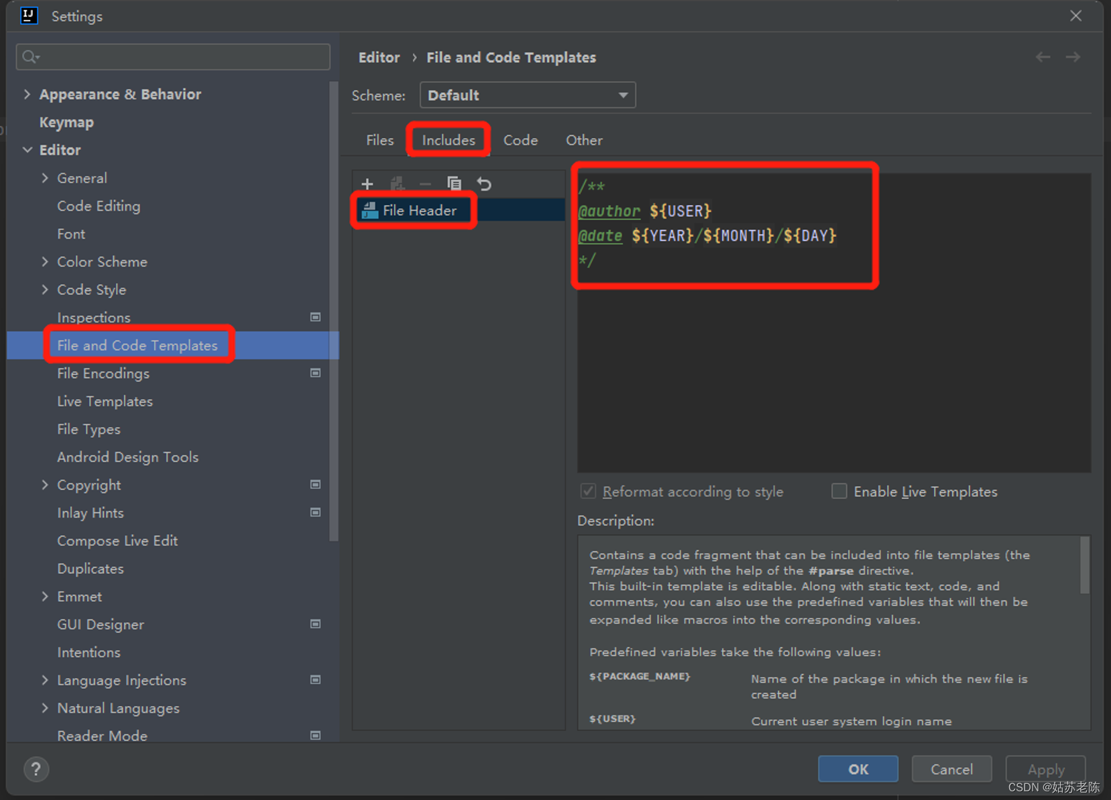This screenshot has width=1111, height=800.
Task: Switch to the Files tab
Action: (379, 140)
